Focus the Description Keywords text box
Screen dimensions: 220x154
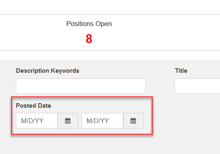(x=81, y=86)
